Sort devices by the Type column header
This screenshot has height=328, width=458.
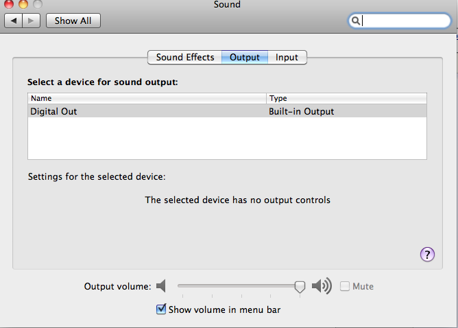coord(346,98)
